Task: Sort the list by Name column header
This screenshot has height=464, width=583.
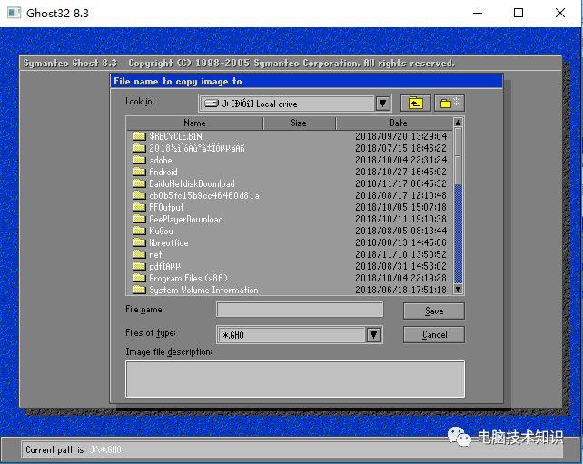Action: (194, 123)
